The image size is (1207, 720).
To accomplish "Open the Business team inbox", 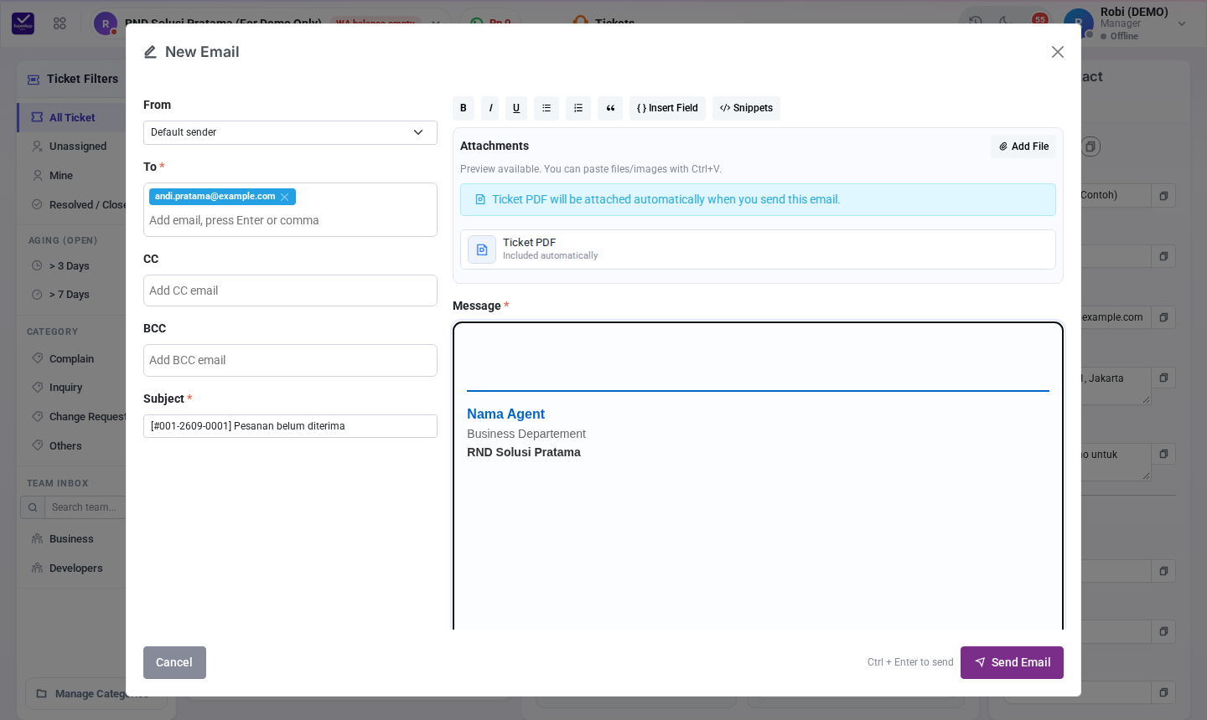I will [71, 539].
